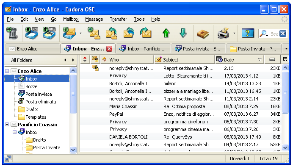This screenshot has width=293, height=167.
Task: Select the Templates folder
Action: (x=33, y=117)
